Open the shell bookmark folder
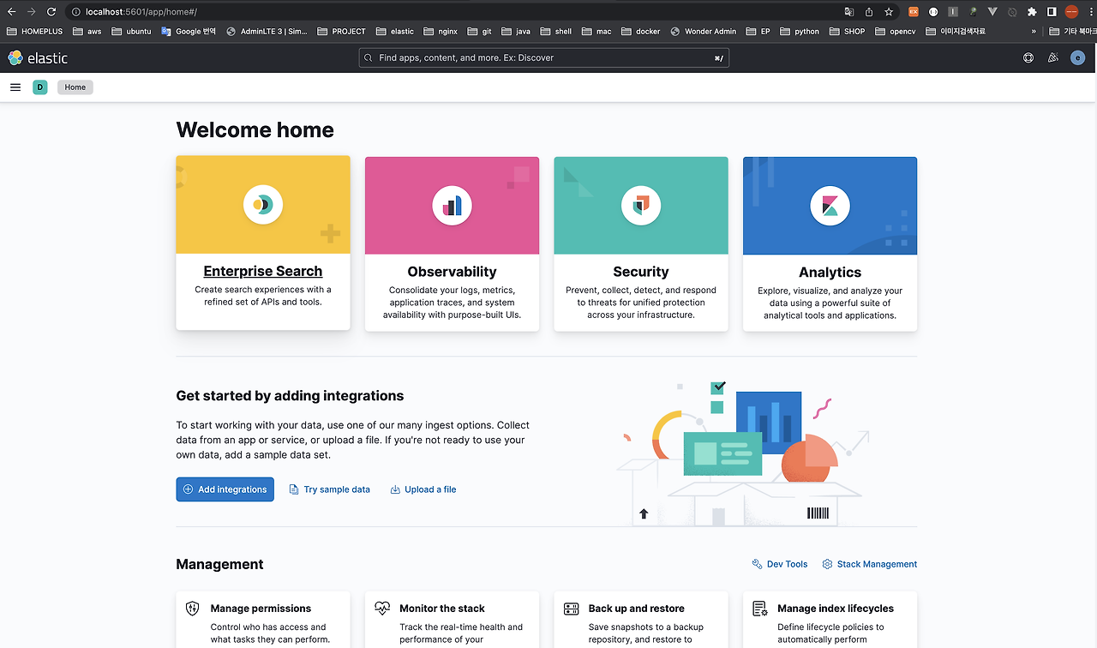 [x=556, y=32]
